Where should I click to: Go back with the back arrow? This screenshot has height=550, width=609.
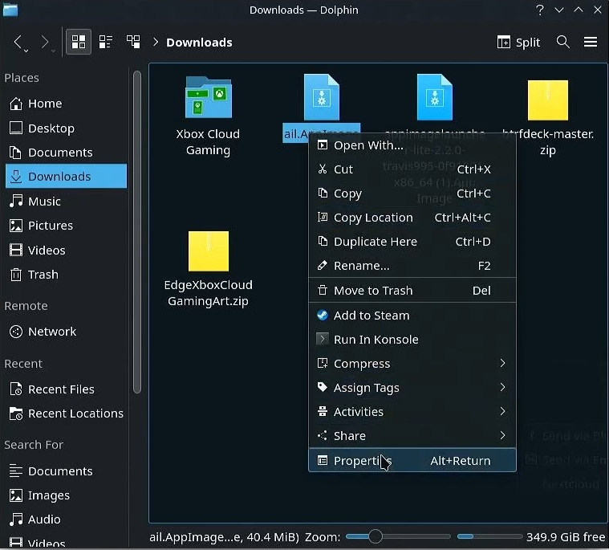(19, 43)
